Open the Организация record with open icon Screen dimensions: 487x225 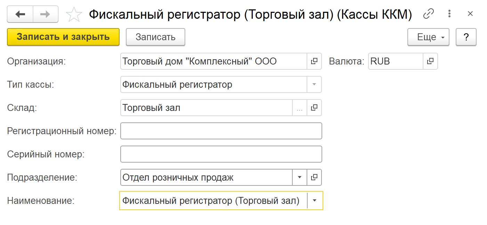314,61
